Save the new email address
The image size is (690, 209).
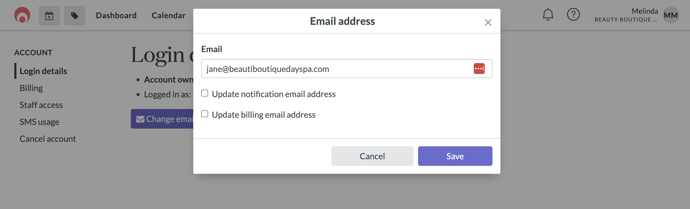coord(455,156)
